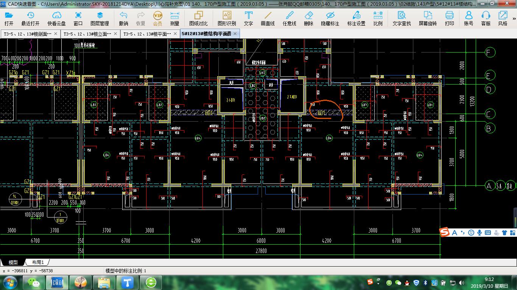This screenshot has height=290, width=517.
Task: Open the 比例 scale setting
Action: (378, 18)
